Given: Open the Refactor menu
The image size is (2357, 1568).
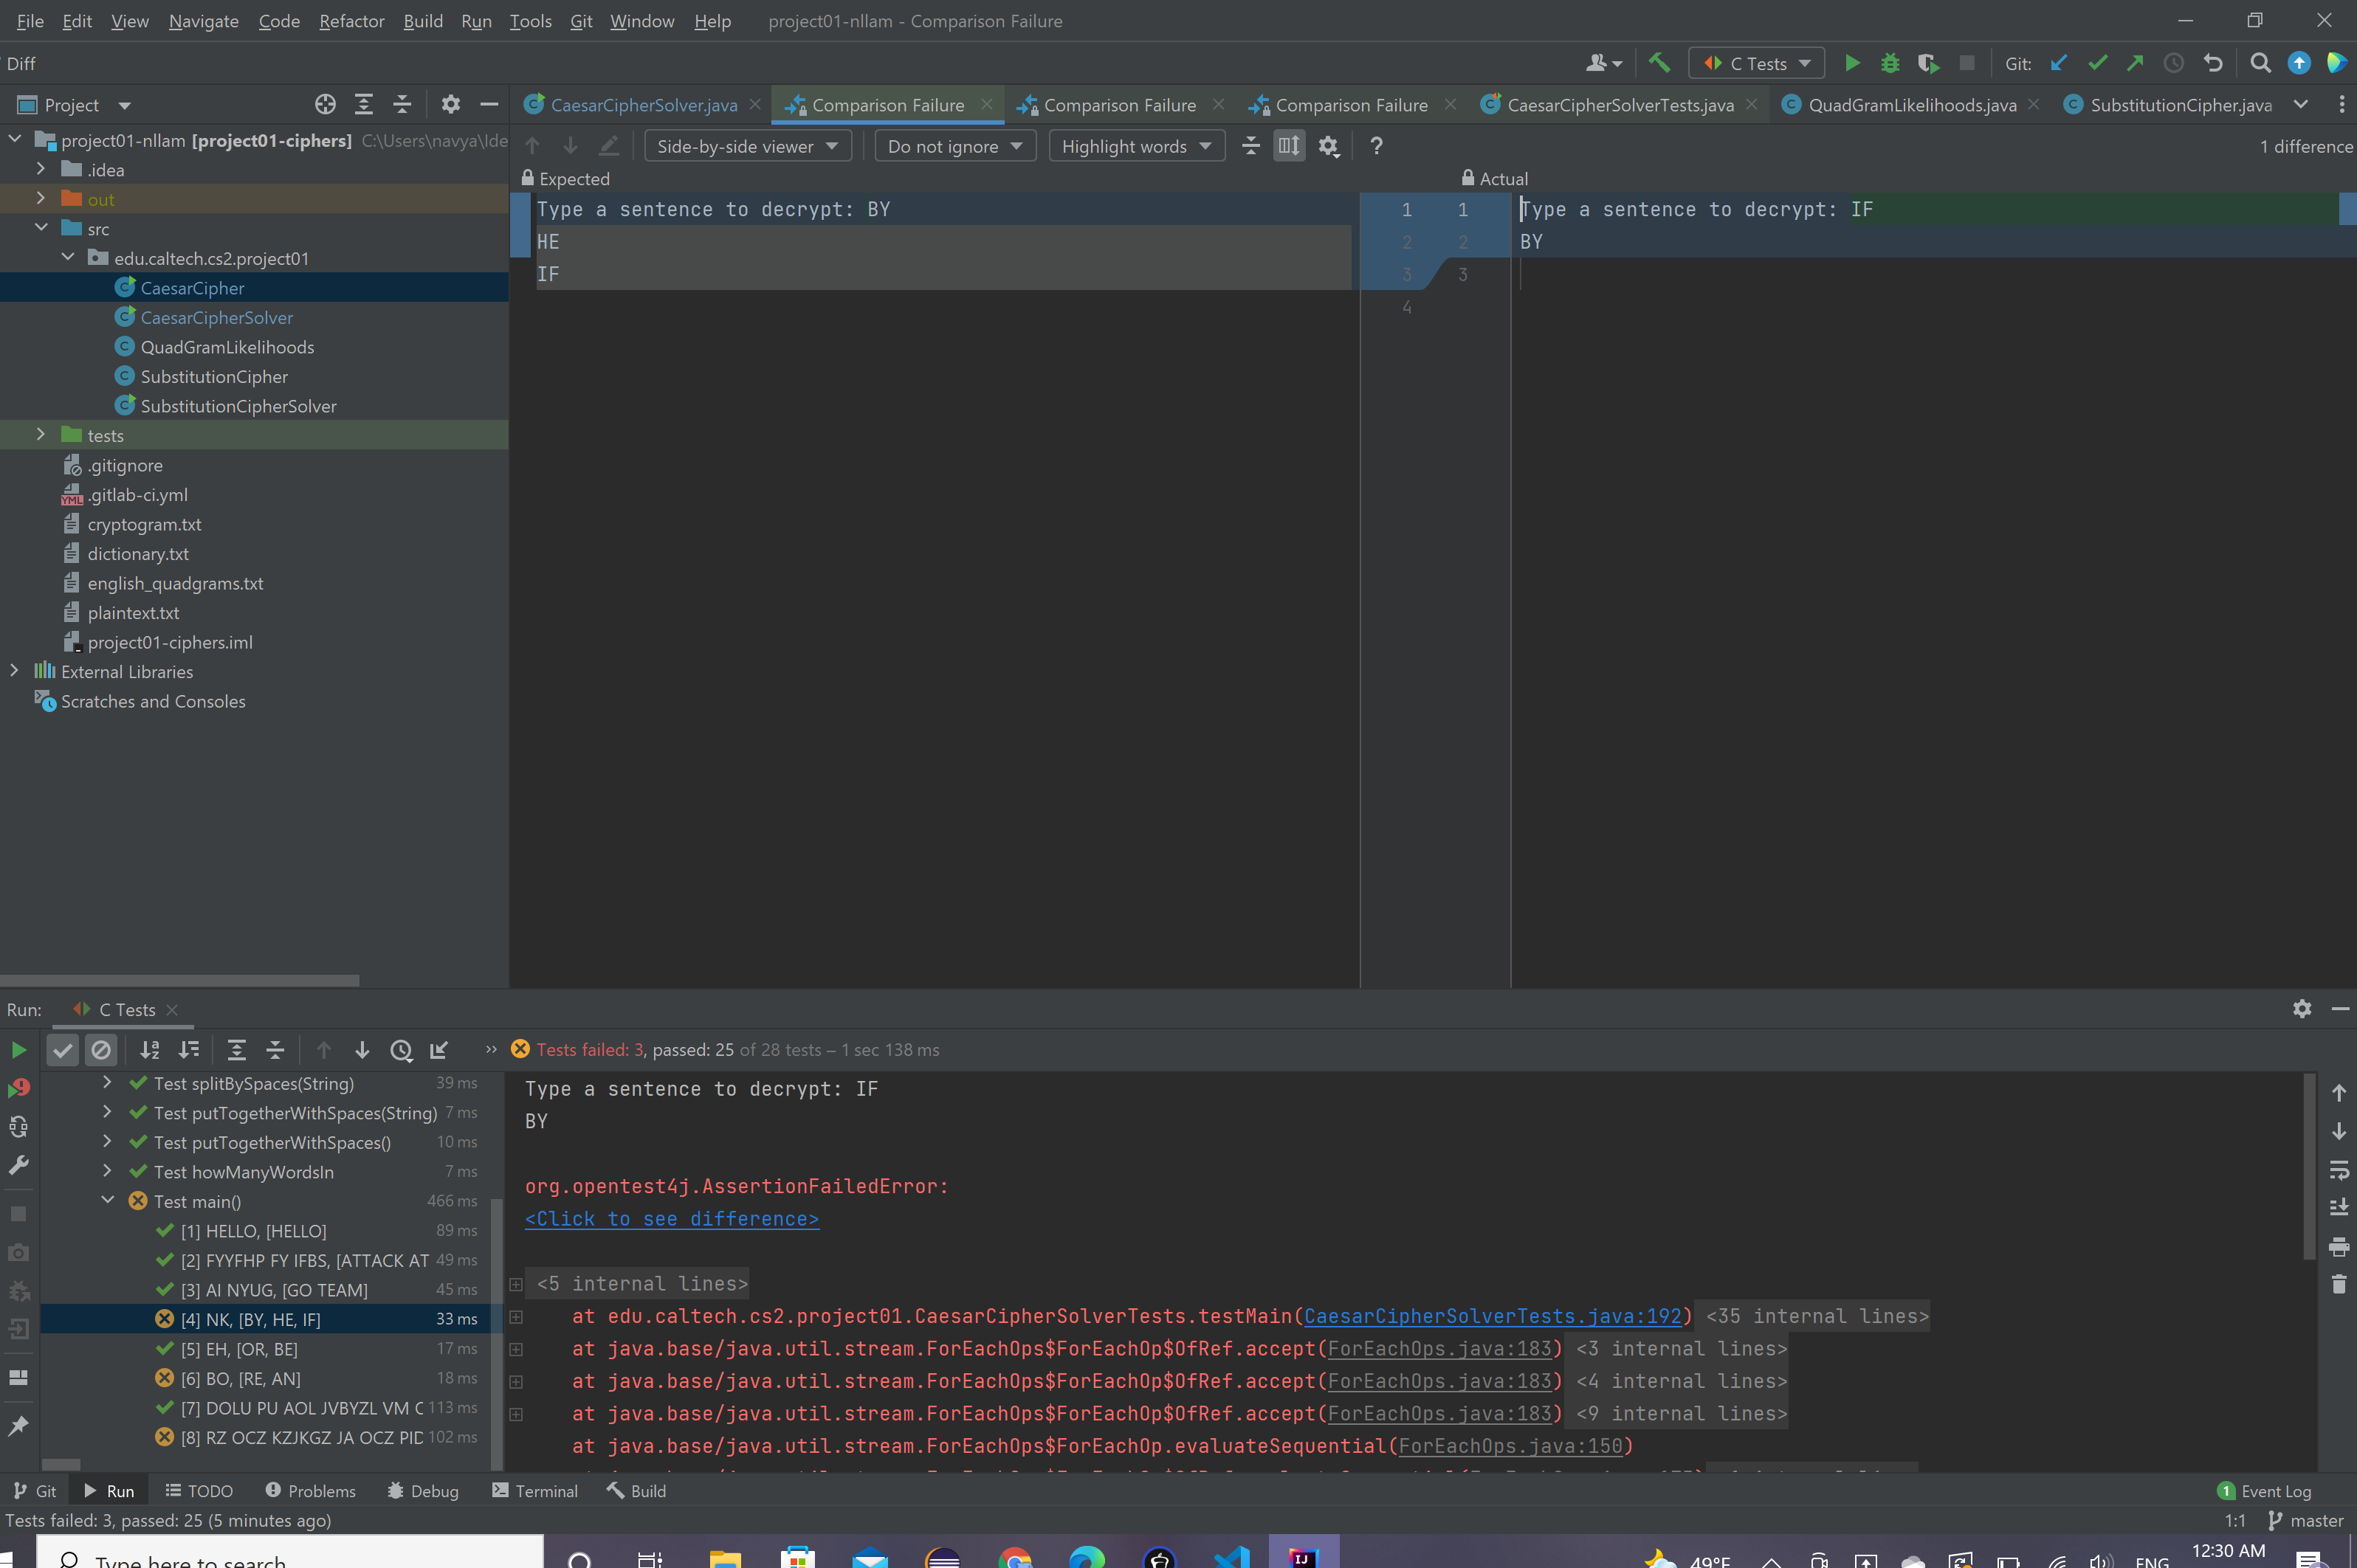Looking at the screenshot, I should (351, 21).
